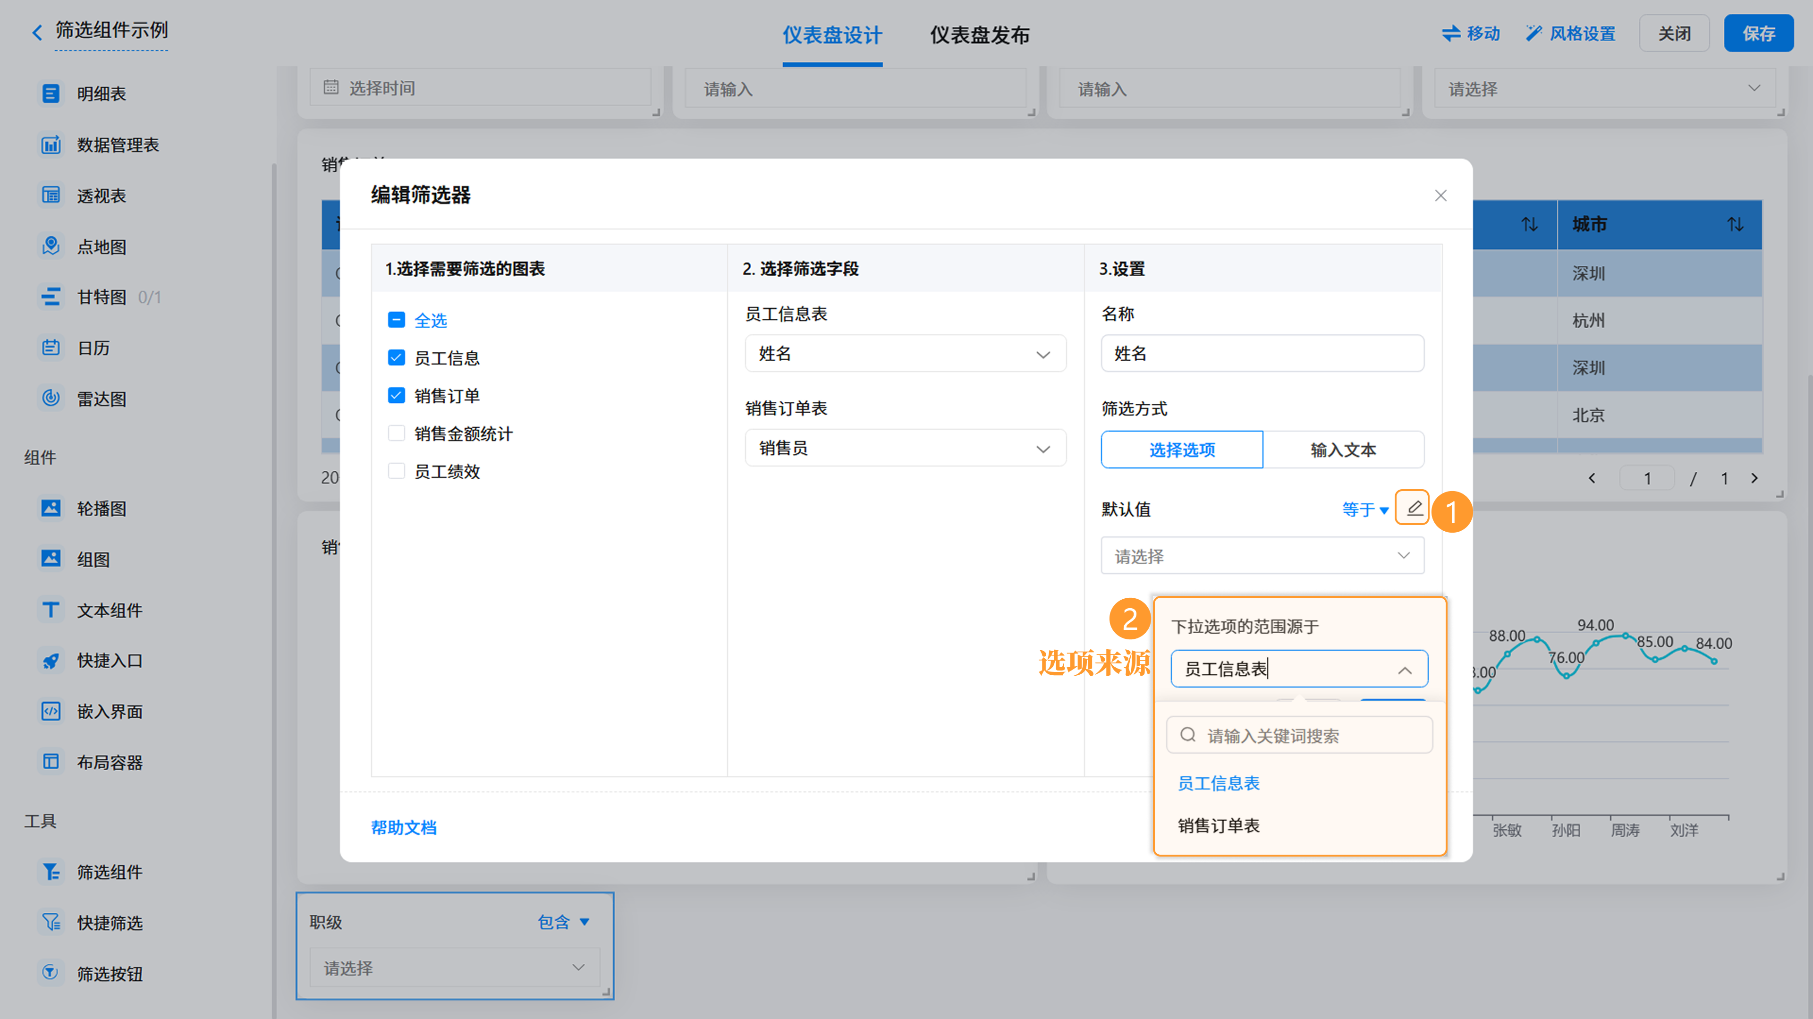Close the 编辑筛选器 dialog
Image resolution: width=1813 pixels, height=1019 pixels.
[1440, 195]
